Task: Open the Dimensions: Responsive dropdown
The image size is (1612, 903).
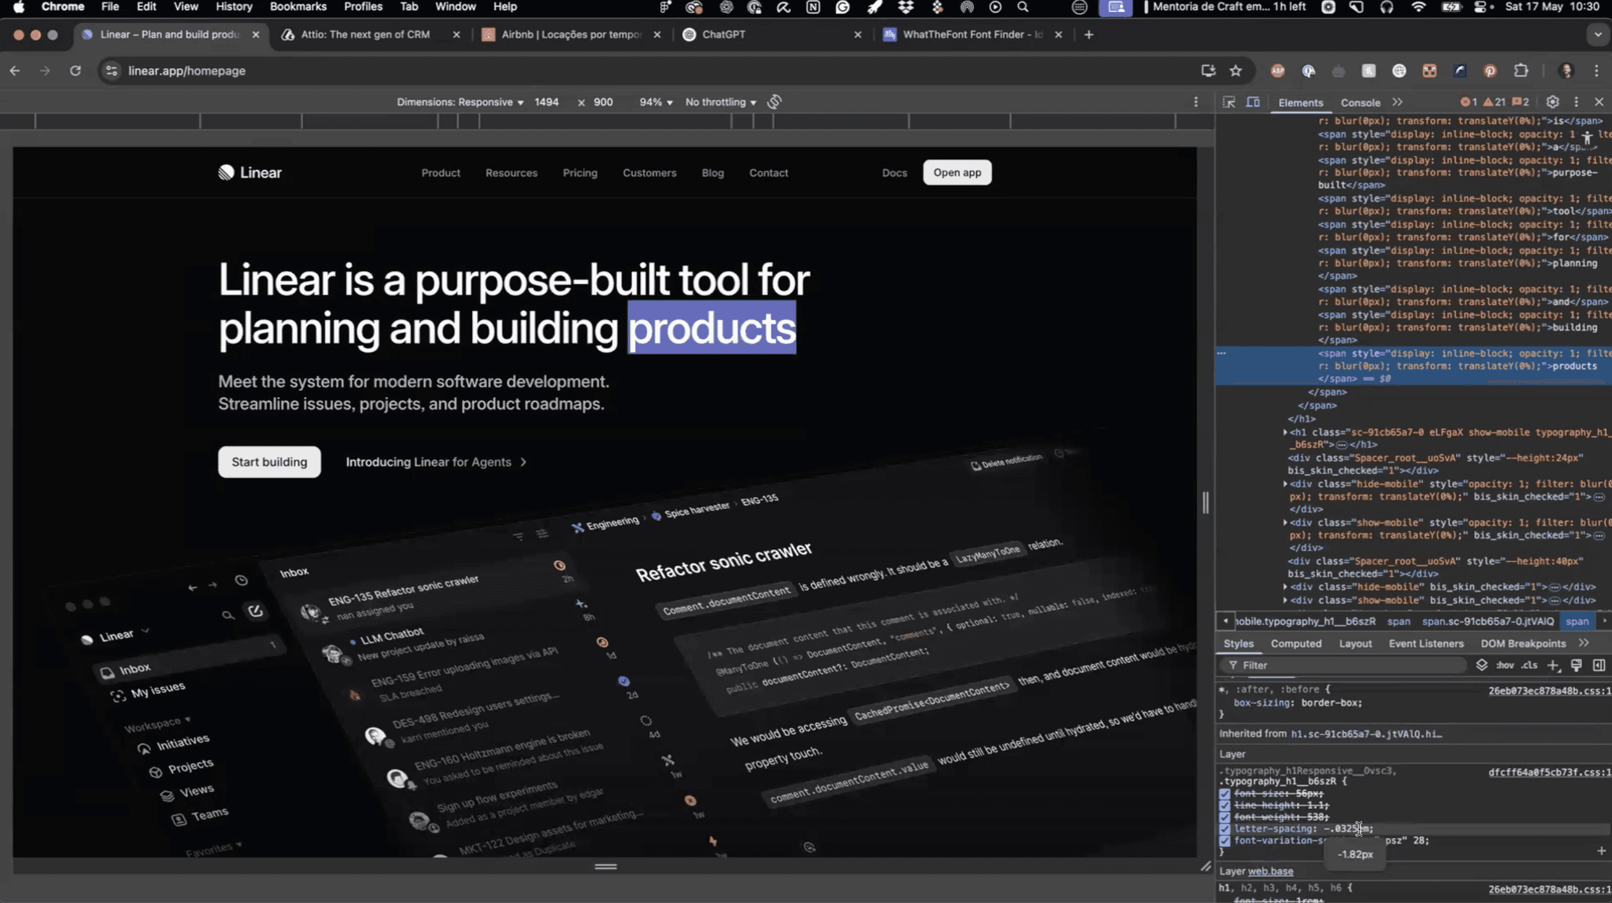Action: (x=459, y=102)
